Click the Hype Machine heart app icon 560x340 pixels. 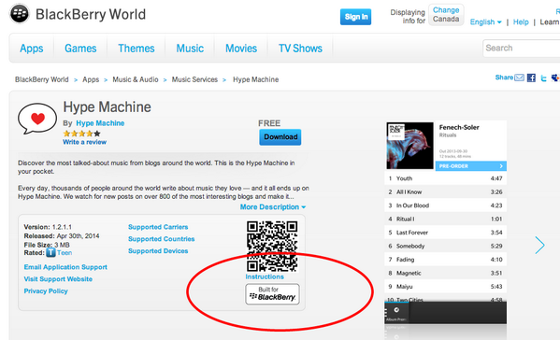37,119
